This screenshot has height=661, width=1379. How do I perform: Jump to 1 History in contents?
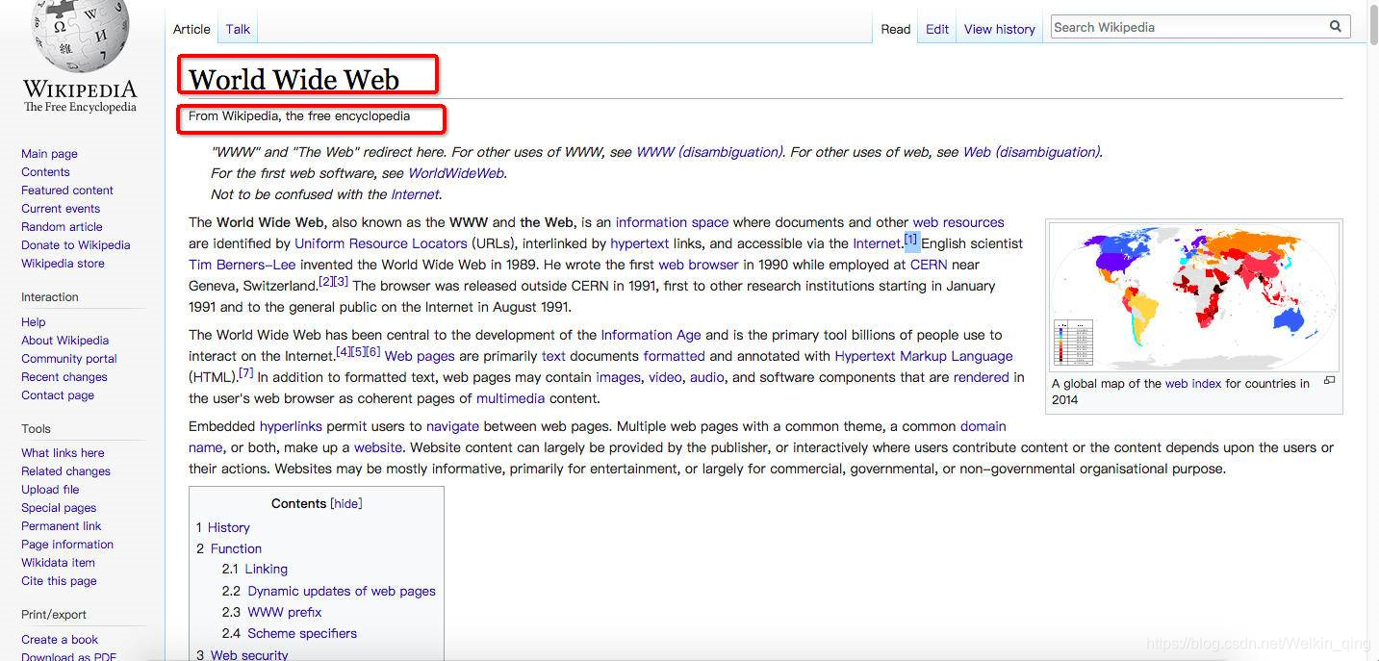point(222,527)
